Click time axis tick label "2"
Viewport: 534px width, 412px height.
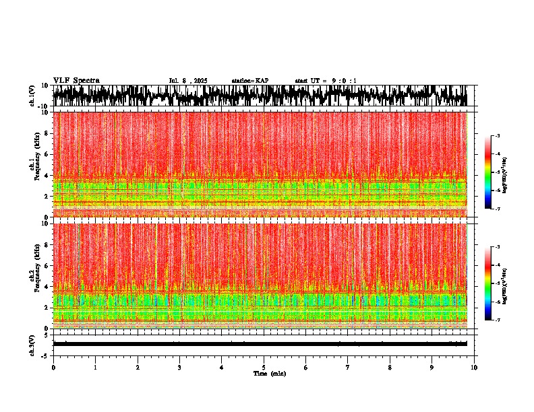click(138, 368)
